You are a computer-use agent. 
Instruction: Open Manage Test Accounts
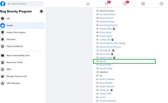pos(22,76)
